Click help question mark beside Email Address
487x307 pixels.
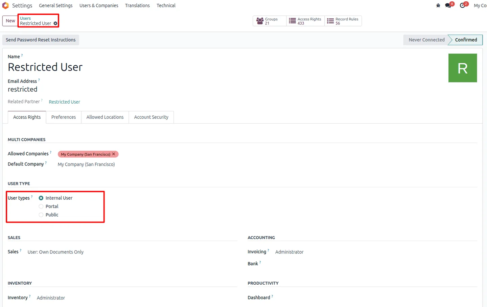[x=39, y=80]
